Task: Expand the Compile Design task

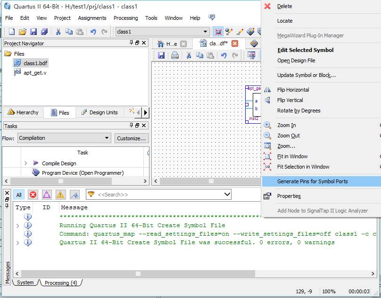Action: [x=25, y=163]
